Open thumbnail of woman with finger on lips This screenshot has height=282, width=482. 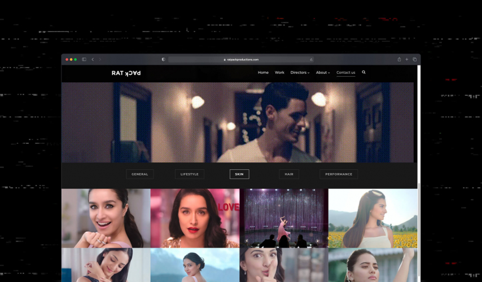pos(284,265)
